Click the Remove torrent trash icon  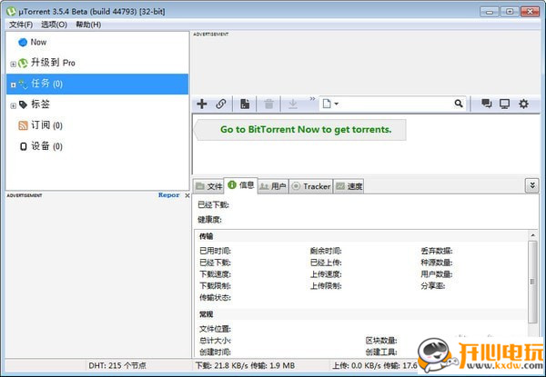tap(268, 104)
